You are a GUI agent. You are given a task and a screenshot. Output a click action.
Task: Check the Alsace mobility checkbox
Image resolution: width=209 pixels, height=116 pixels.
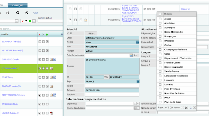click(160, 19)
